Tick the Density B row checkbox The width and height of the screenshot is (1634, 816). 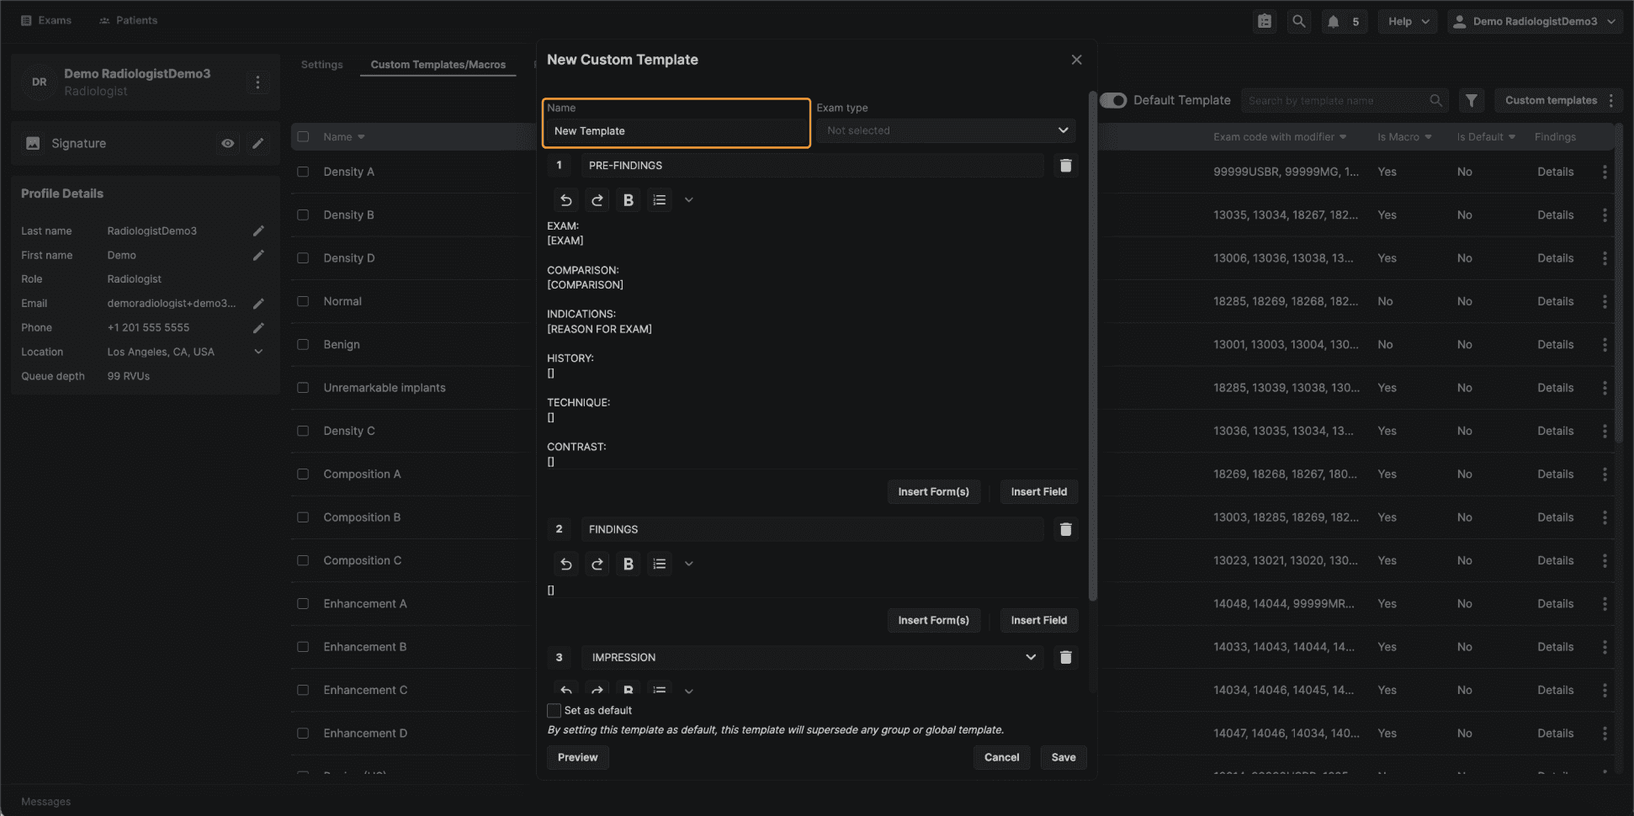[303, 215]
